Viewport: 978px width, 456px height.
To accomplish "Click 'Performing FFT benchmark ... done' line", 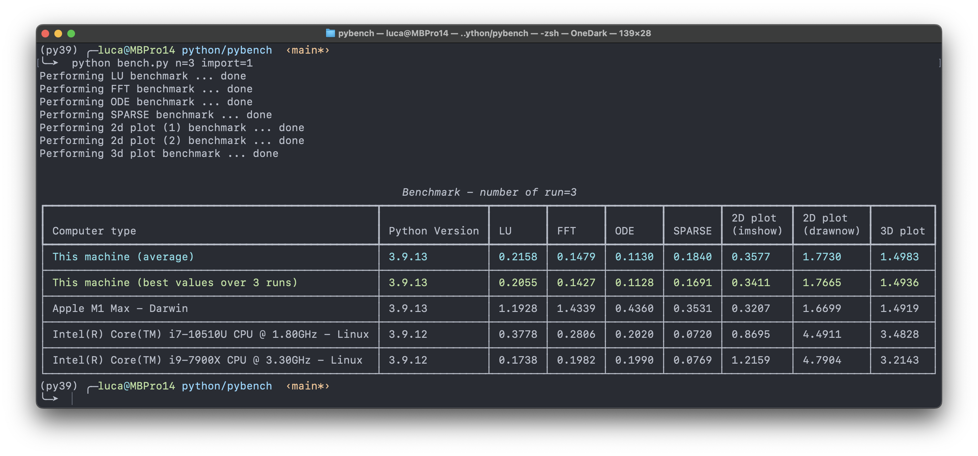I will [x=146, y=89].
